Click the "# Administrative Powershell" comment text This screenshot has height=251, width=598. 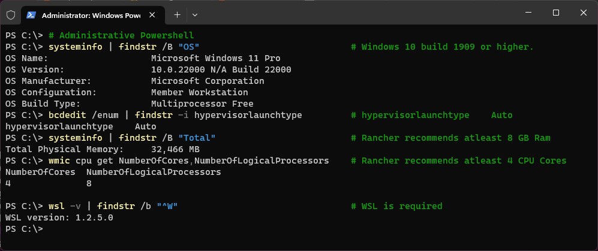tap(121, 35)
